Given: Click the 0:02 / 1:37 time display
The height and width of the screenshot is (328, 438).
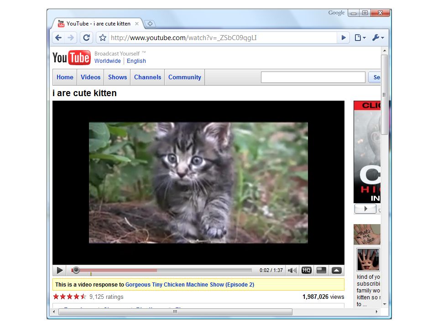Looking at the screenshot, I should [x=271, y=270].
